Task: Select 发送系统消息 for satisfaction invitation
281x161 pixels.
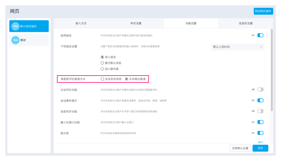Action: [102, 79]
